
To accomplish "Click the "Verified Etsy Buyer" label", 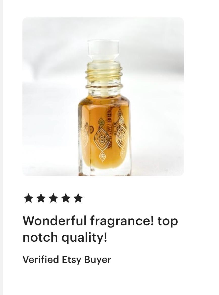I will pos(67,260).
